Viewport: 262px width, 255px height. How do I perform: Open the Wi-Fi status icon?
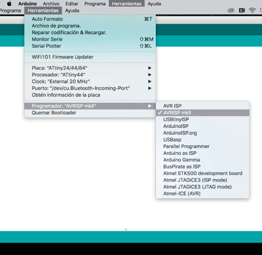252,10
